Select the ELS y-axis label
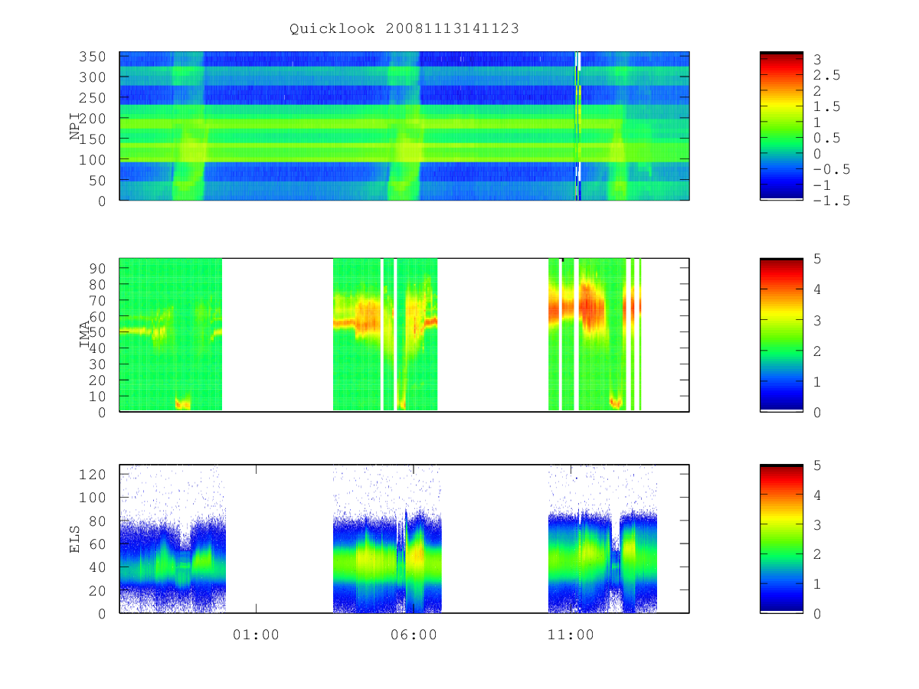The height and width of the screenshot is (689, 919). [x=75, y=539]
